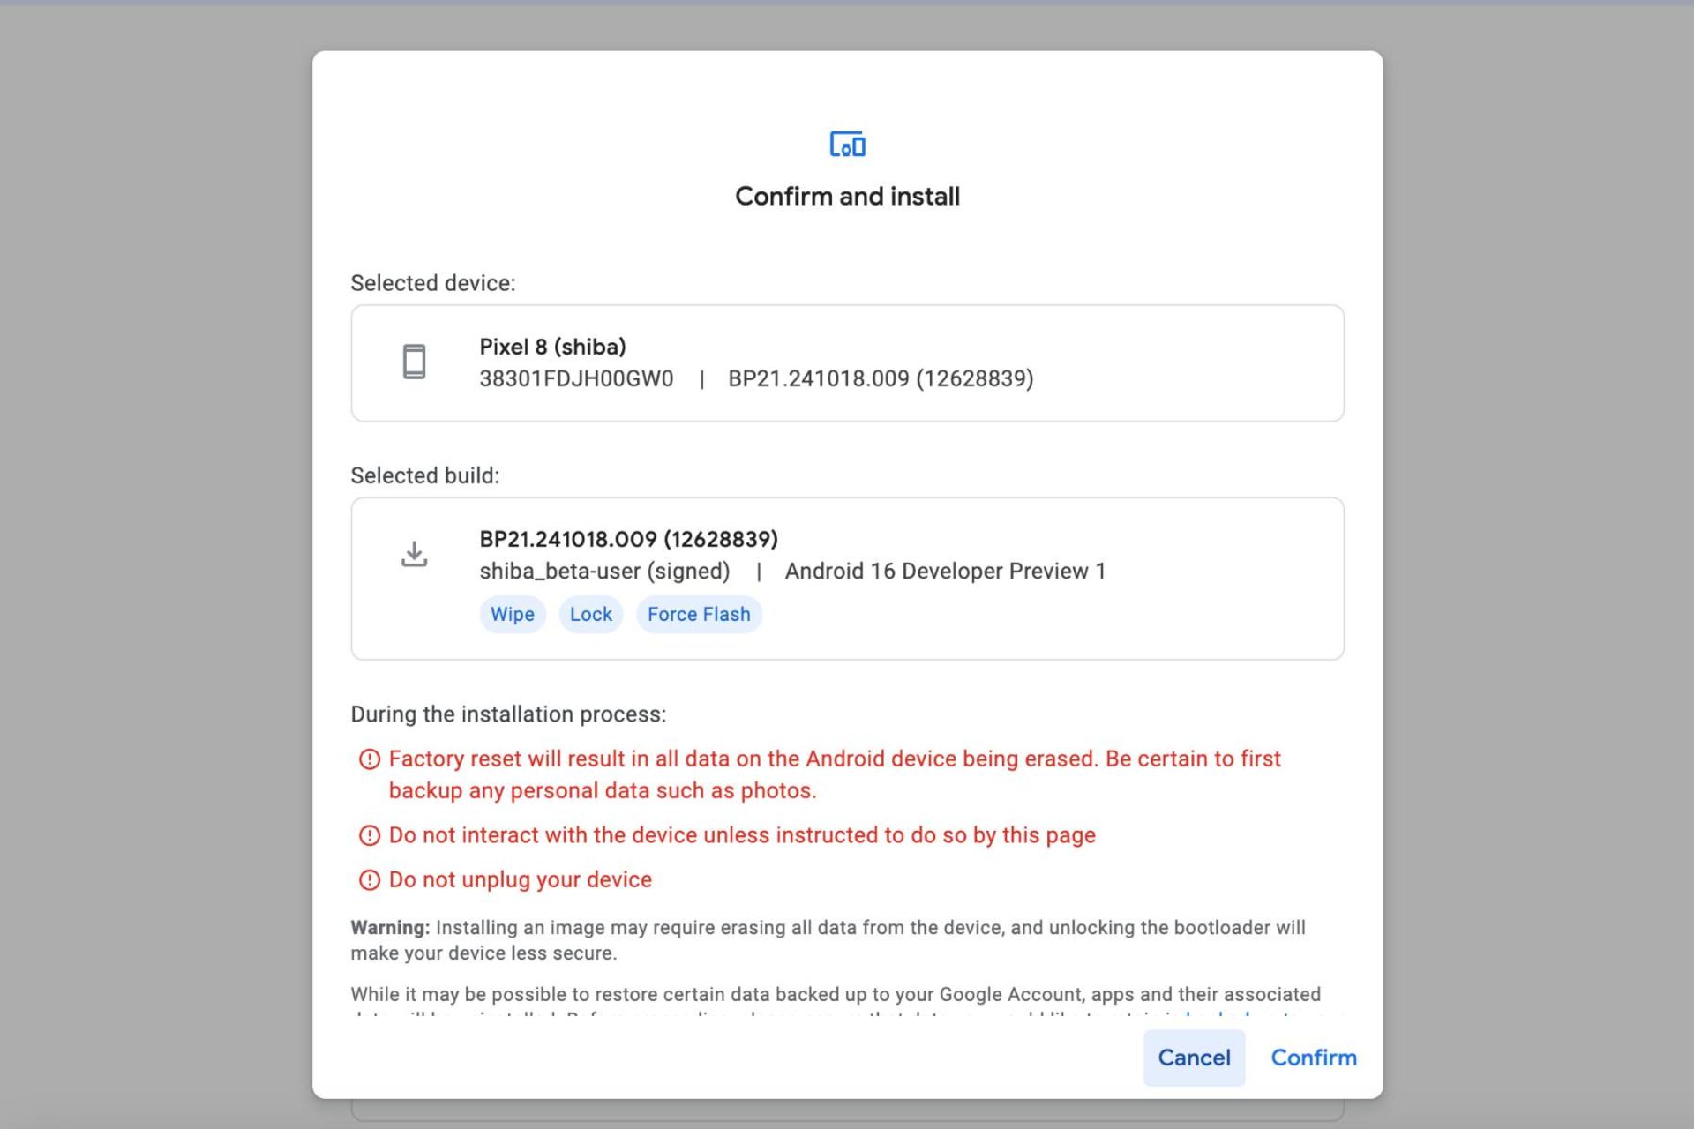Click the 'Android 16 Developer Preview 1' label
Viewport: 1694px width, 1129px height.
pos(945,572)
